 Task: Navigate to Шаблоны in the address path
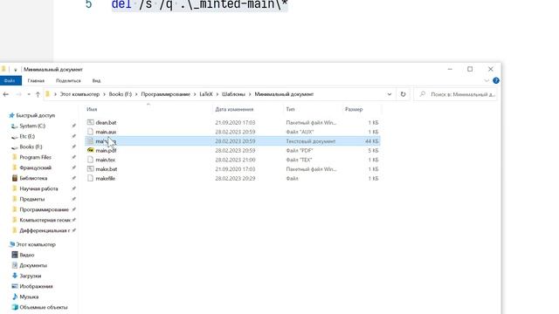pyautogui.click(x=233, y=94)
